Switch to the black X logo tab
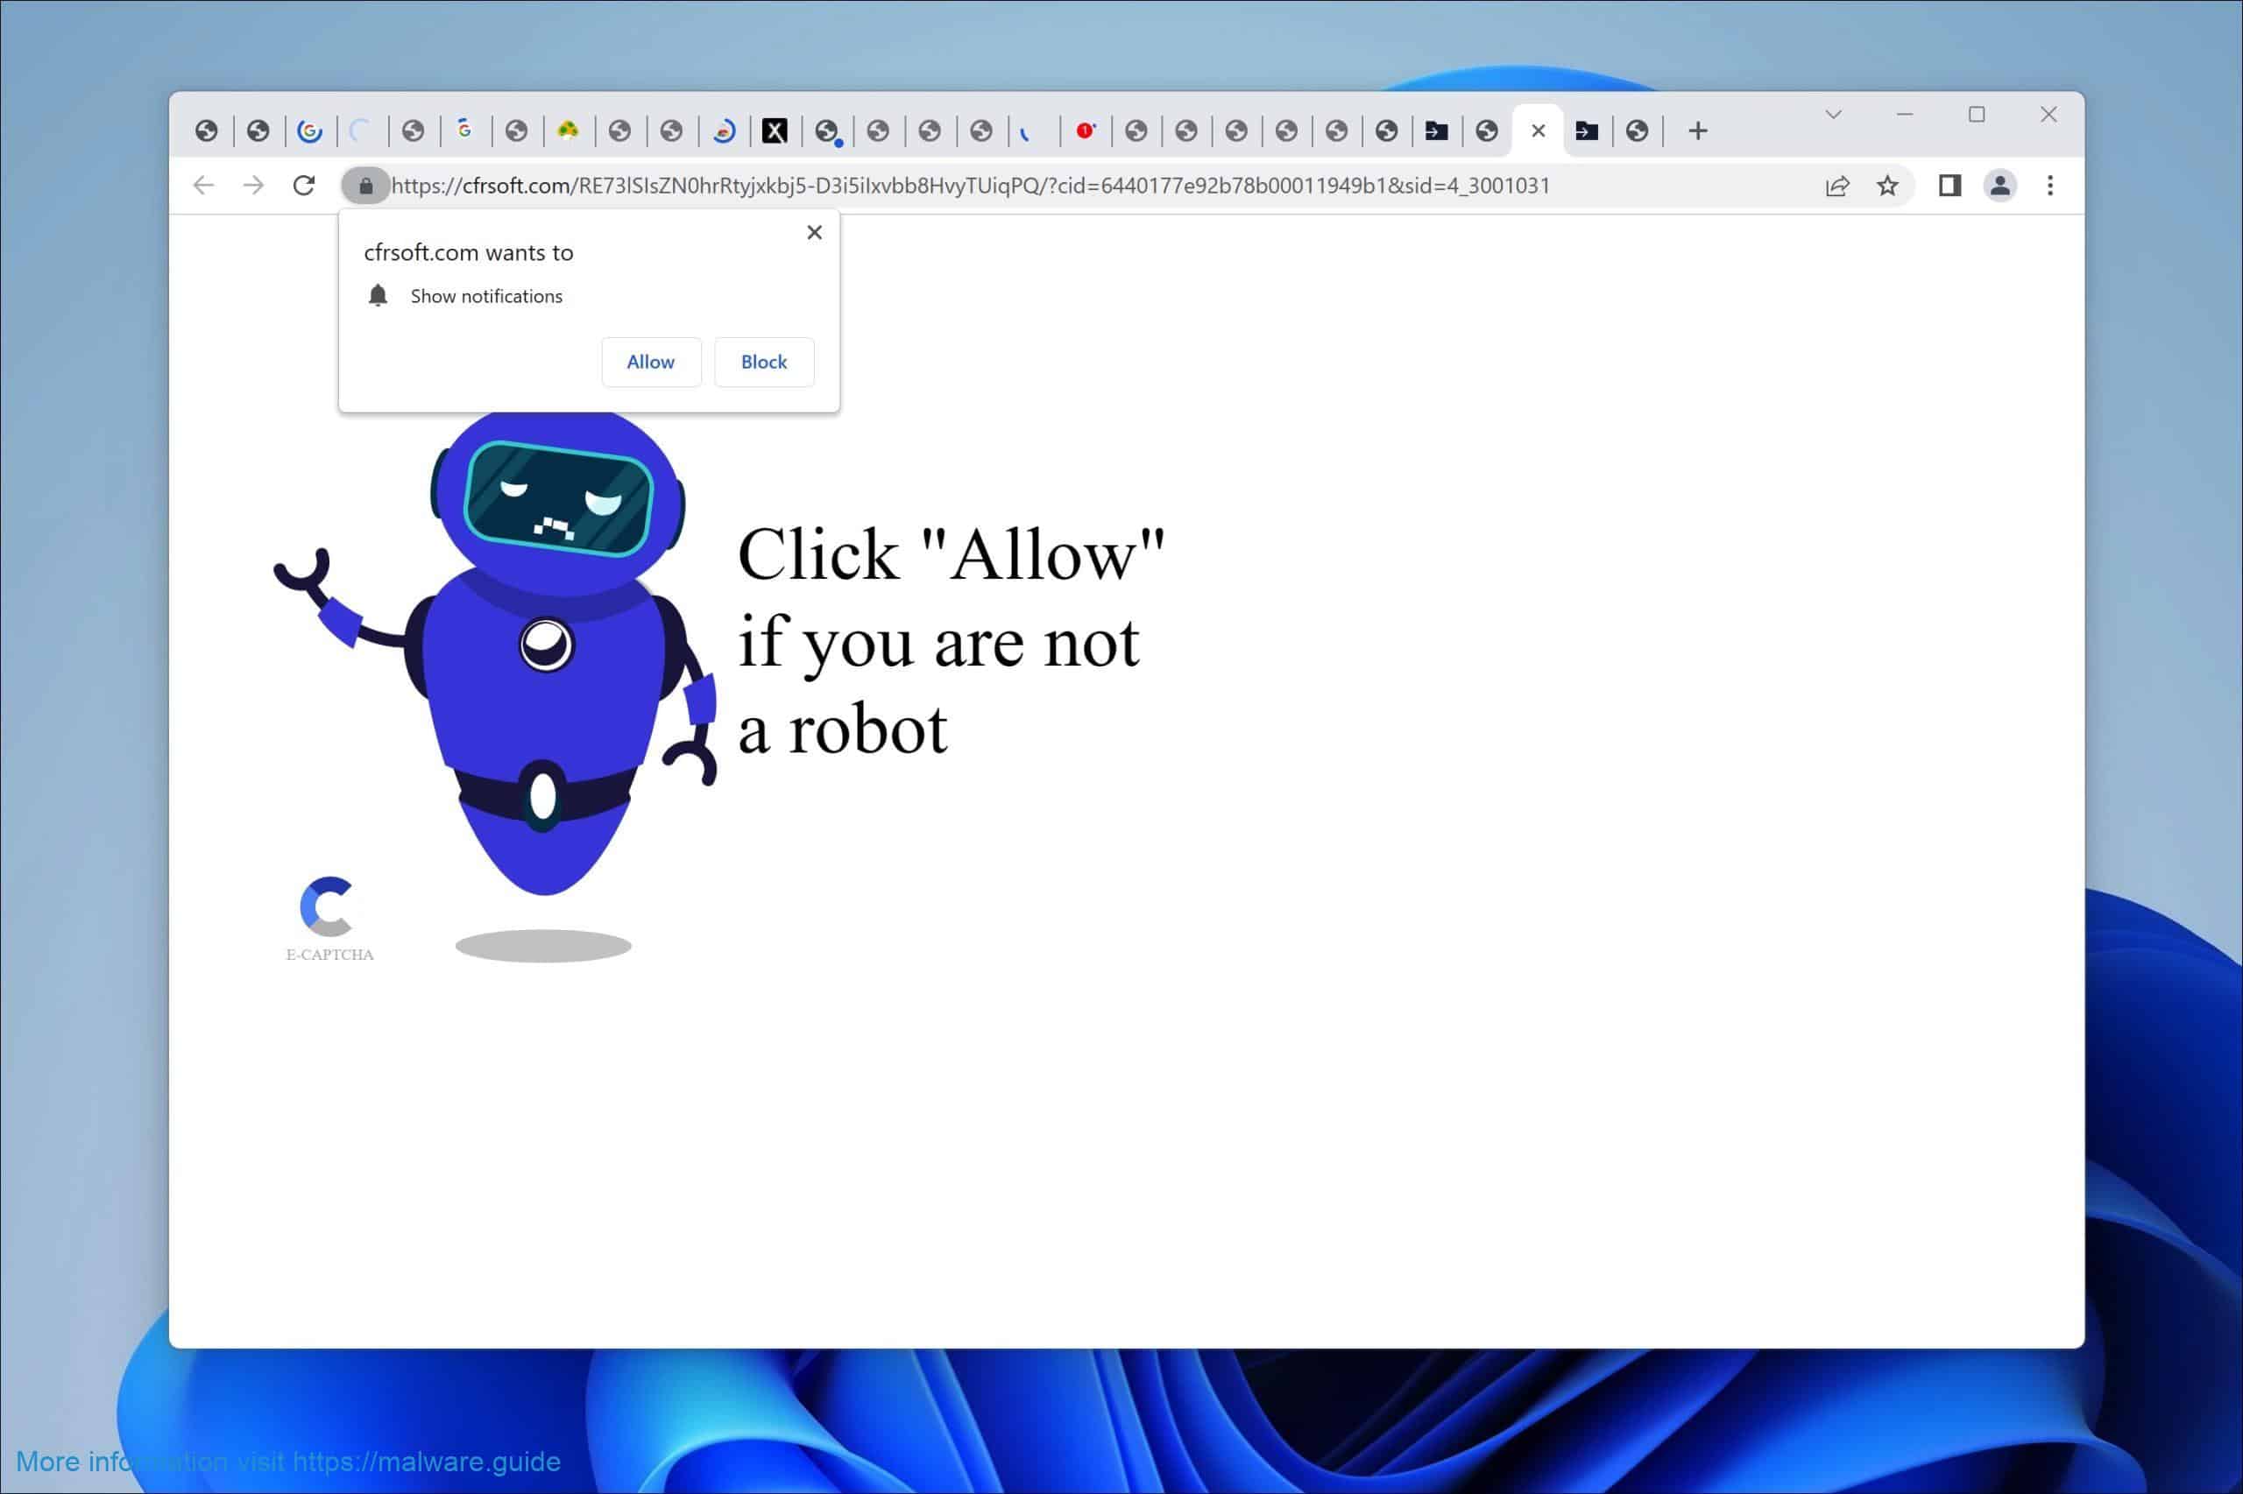 (x=774, y=131)
